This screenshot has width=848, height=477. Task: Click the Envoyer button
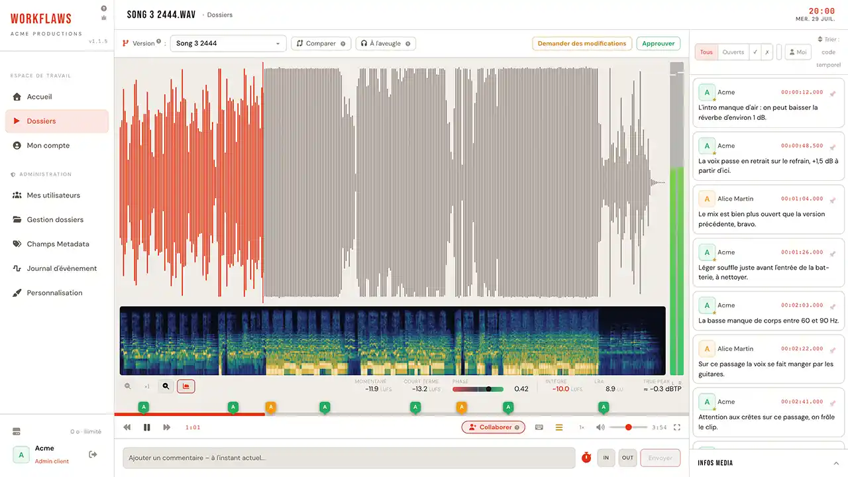click(x=660, y=458)
